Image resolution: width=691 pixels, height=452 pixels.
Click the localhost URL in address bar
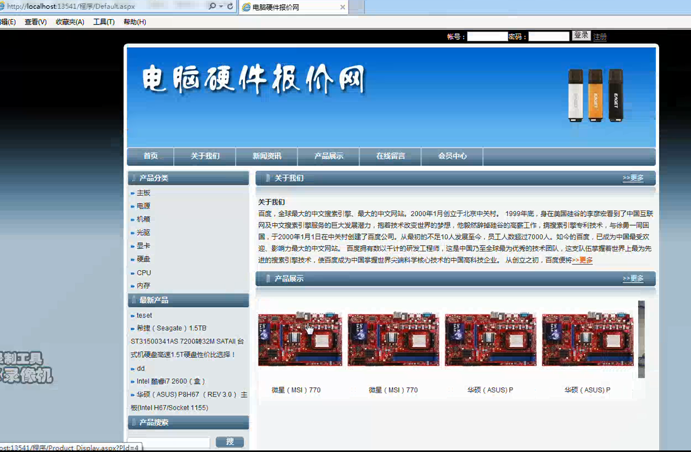pos(71,6)
